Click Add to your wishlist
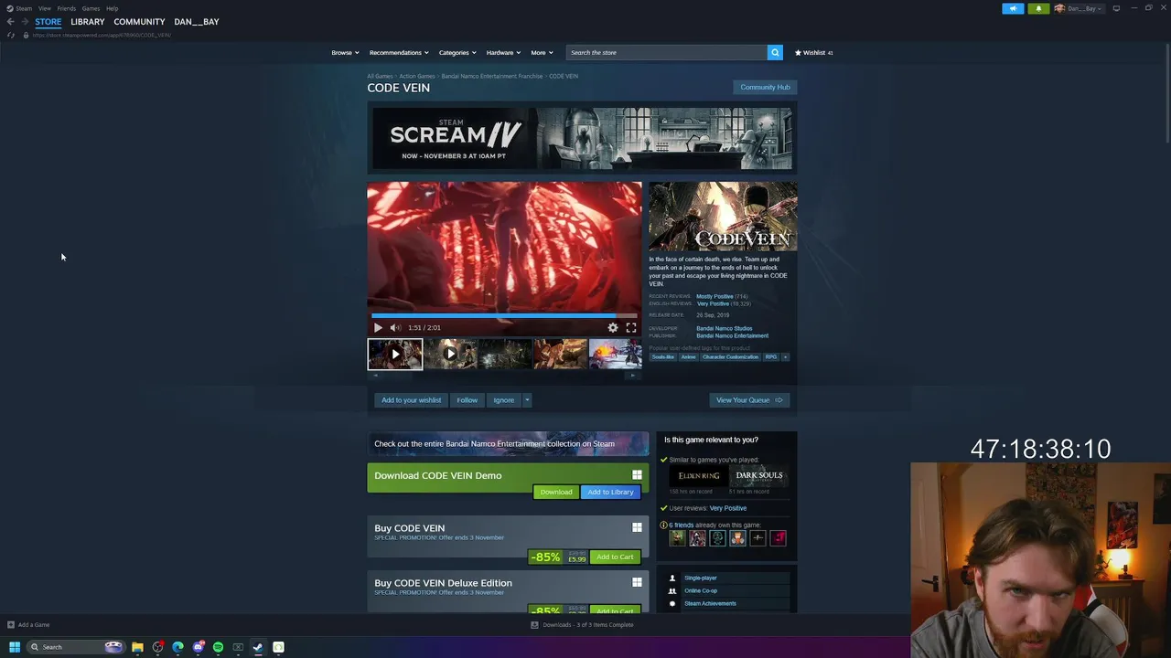Viewport: 1171px width, 658px height. click(411, 400)
